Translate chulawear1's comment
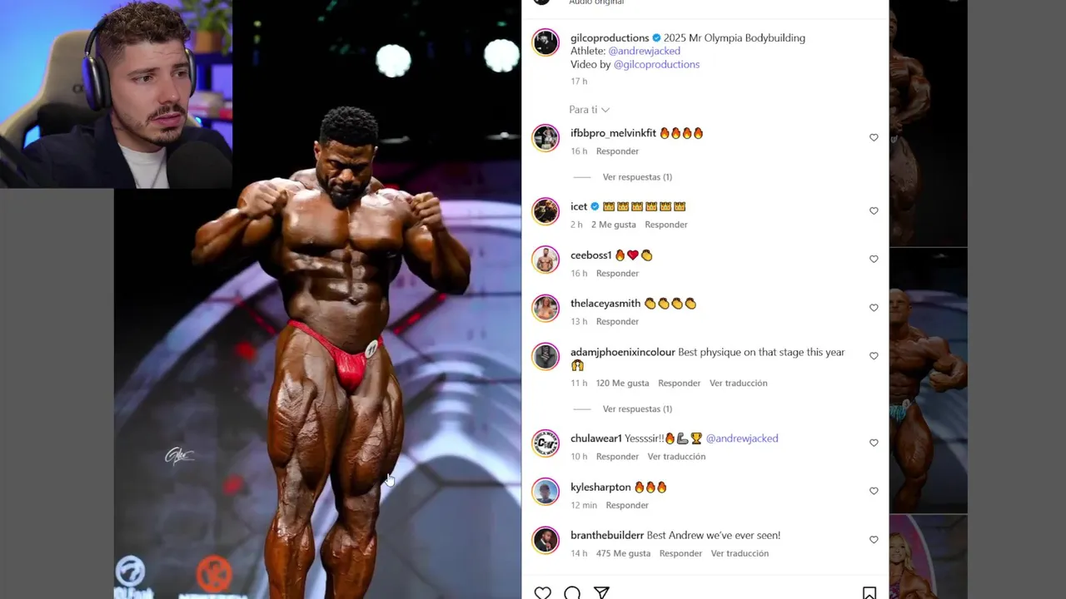 [x=676, y=457]
